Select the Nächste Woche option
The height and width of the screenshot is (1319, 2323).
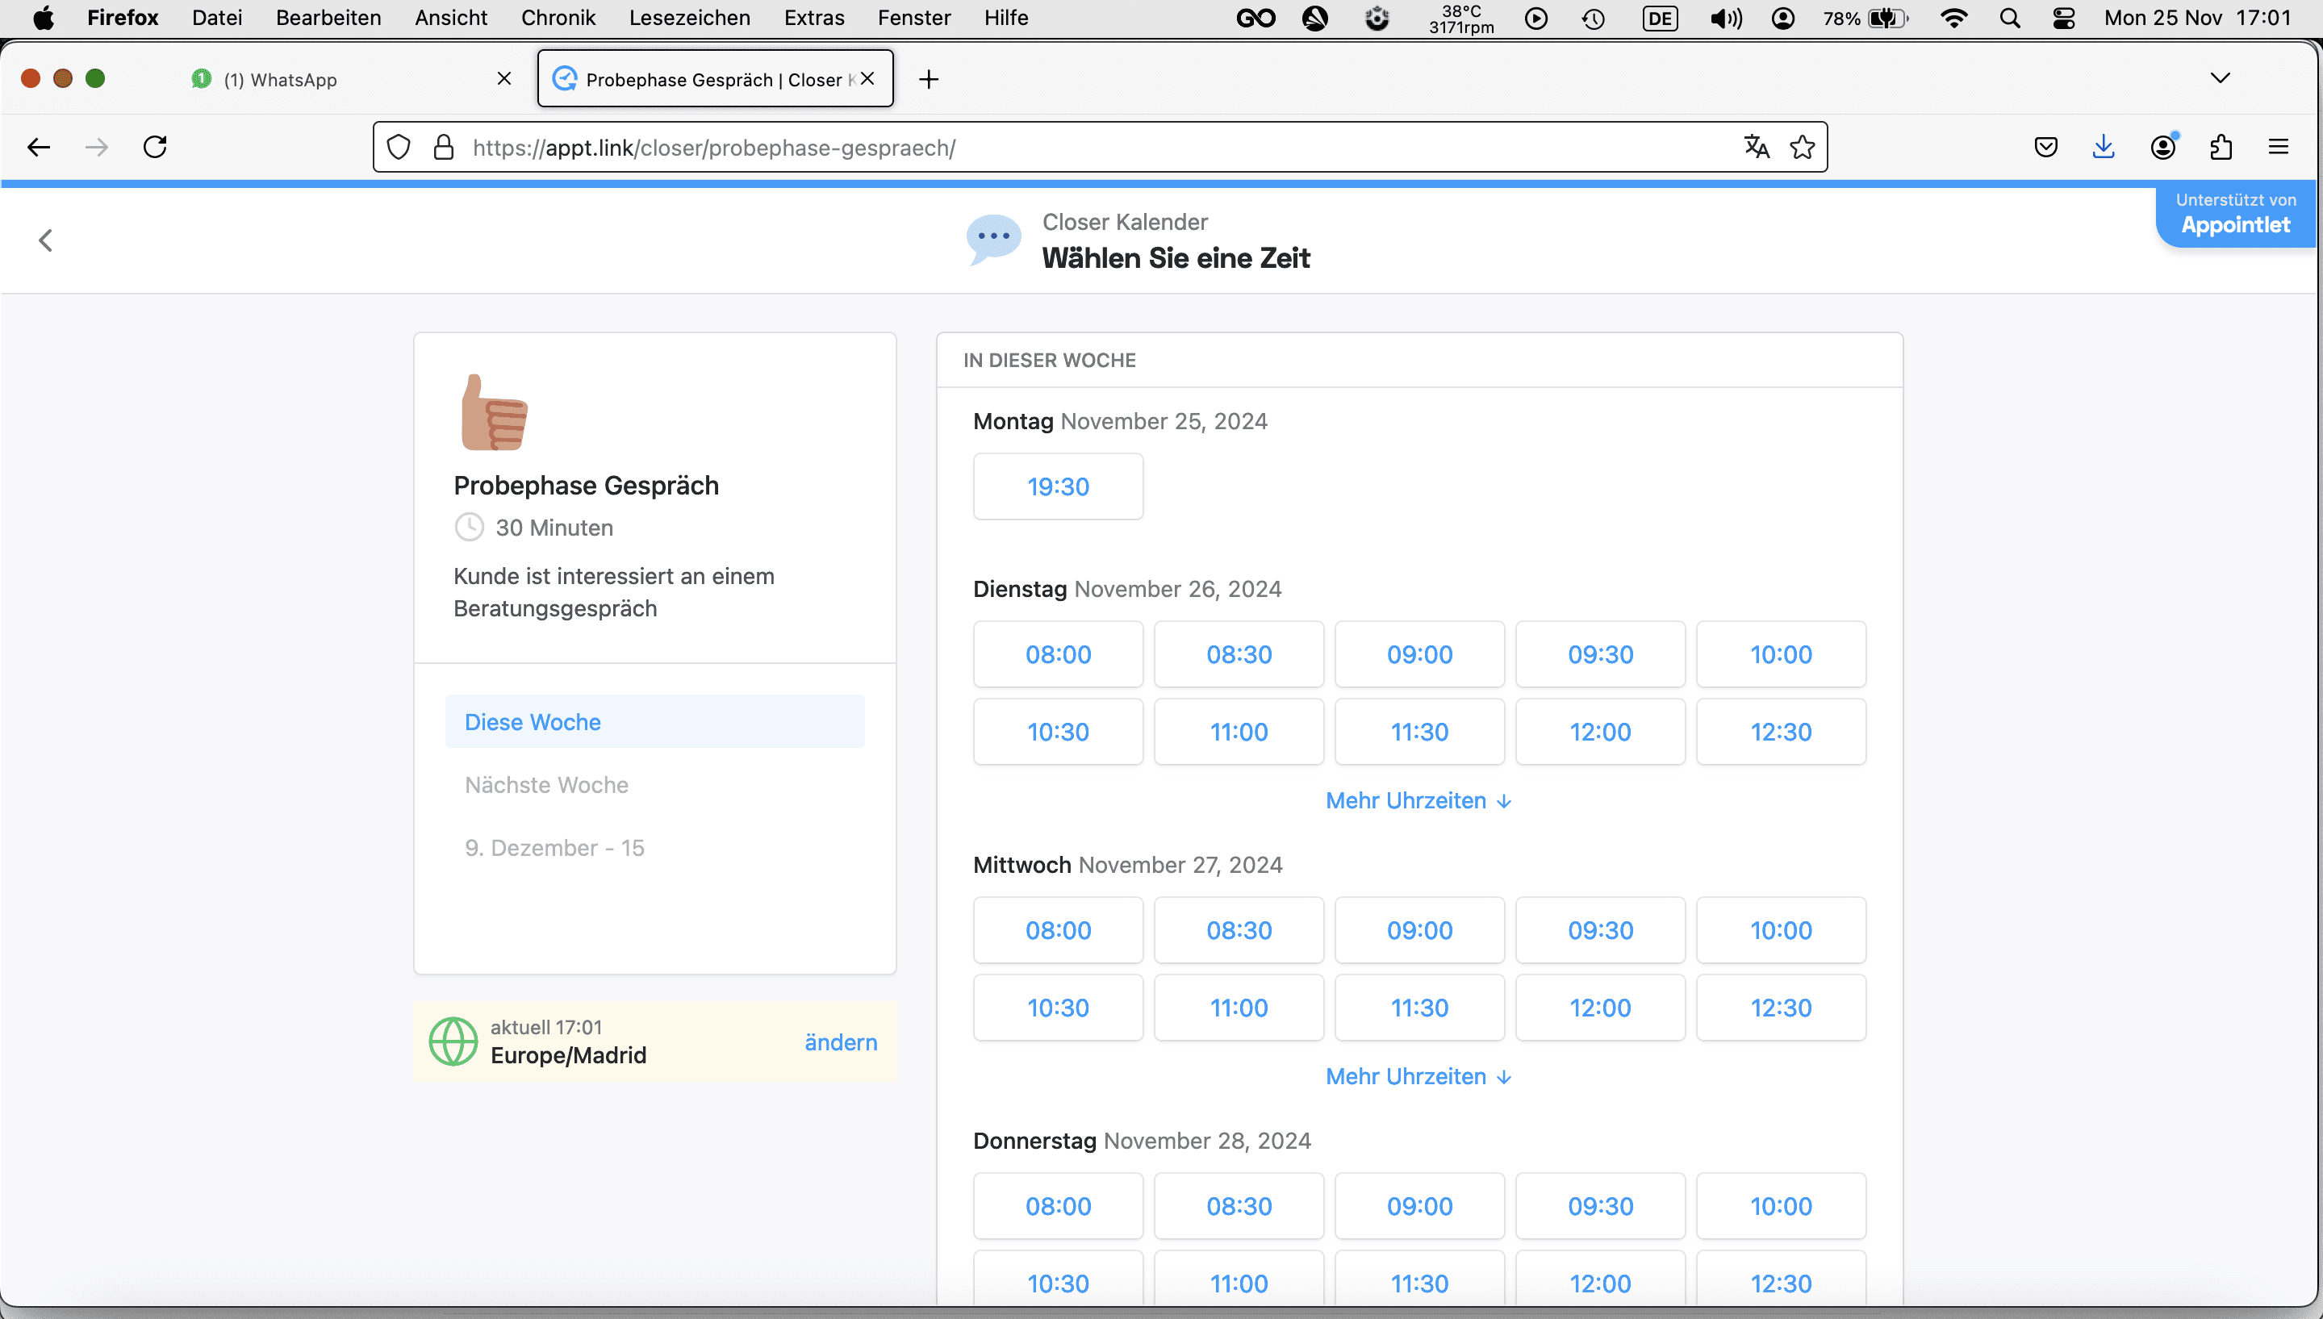[546, 784]
